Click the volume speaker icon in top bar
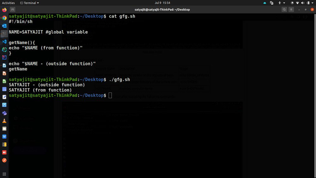Image resolution: width=316 pixels, height=178 pixels. [x=303, y=3]
